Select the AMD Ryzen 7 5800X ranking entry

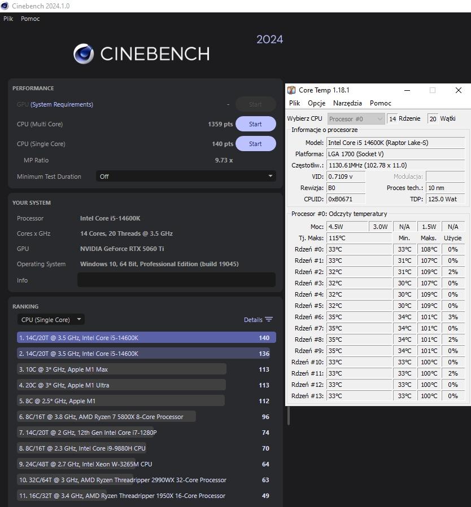[106, 417]
